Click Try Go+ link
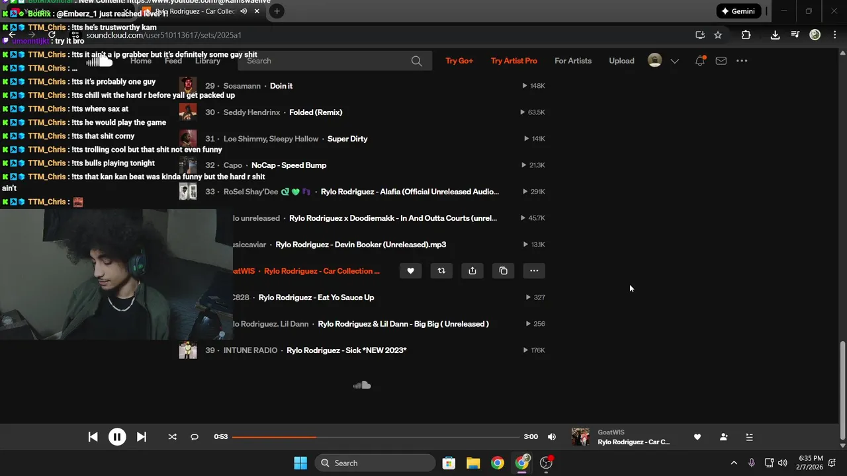 pyautogui.click(x=459, y=61)
